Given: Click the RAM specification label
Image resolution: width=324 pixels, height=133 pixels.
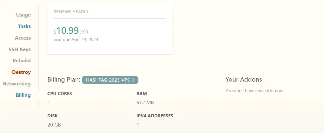Looking at the screenshot, I should (142, 94).
